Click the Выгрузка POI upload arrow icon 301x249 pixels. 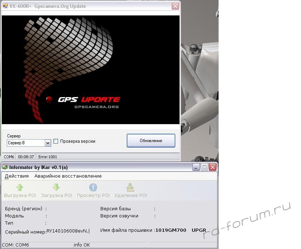pos(20,187)
